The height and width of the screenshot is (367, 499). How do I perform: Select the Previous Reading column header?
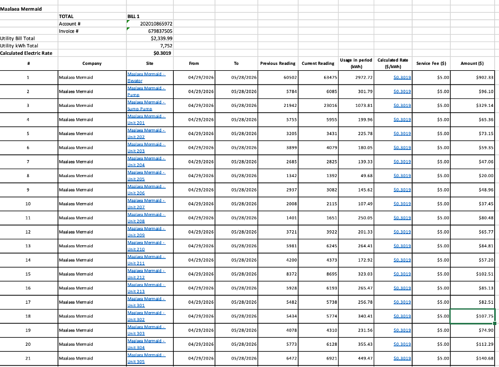[278, 63]
